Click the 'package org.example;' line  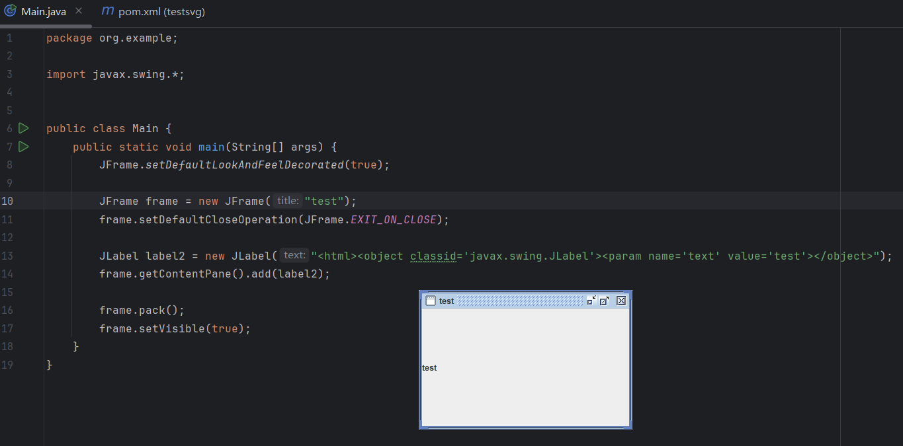112,38
